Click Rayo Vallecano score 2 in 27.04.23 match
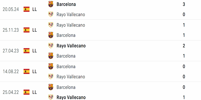 coord(184,46)
